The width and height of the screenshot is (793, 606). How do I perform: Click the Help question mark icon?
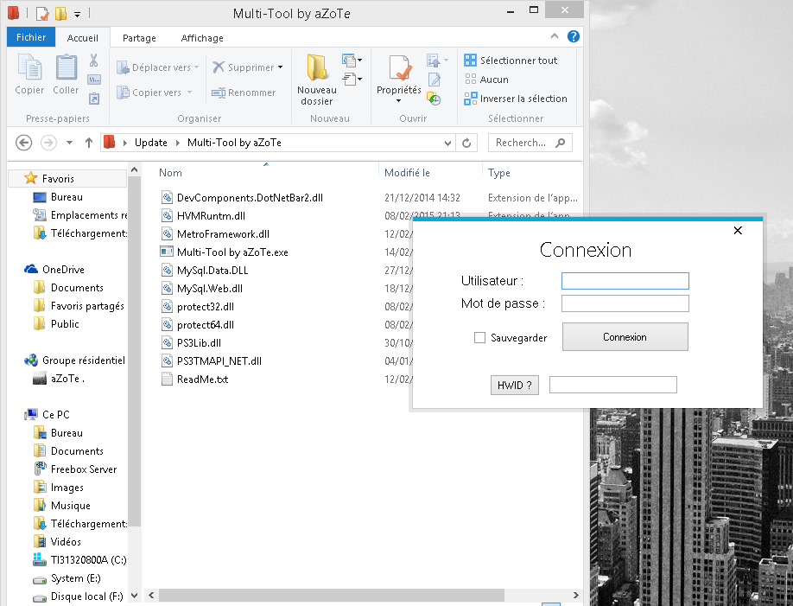(x=573, y=36)
